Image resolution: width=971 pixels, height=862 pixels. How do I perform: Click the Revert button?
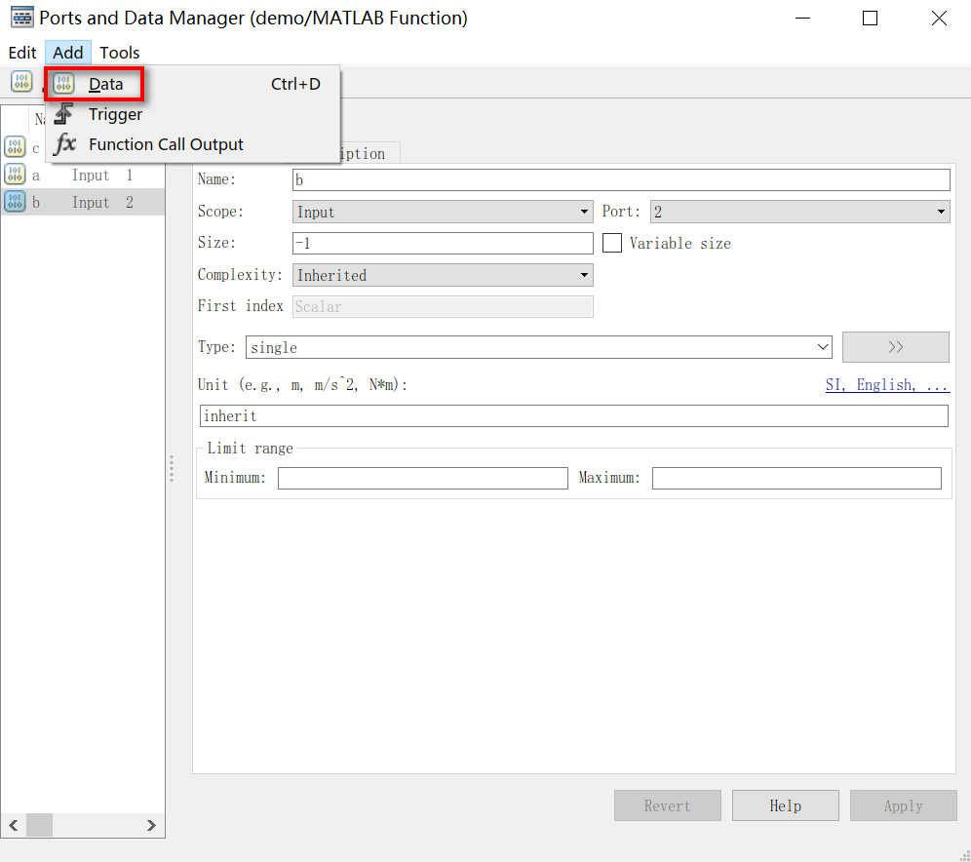pyautogui.click(x=668, y=805)
